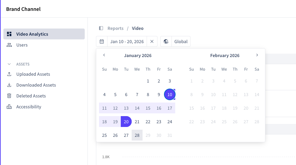Screen dimensions: 296x165
Task: Click the globe icon beside Global
Action: (x=166, y=41)
